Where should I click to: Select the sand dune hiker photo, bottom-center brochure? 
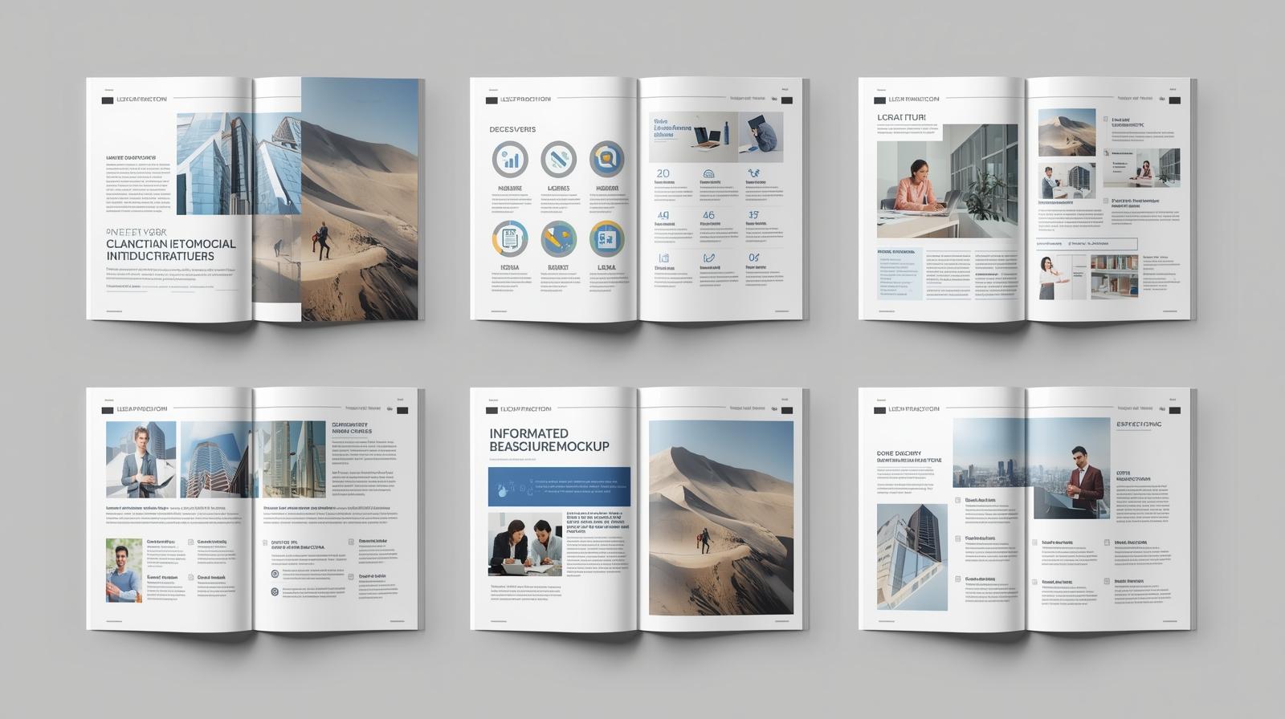click(720, 518)
